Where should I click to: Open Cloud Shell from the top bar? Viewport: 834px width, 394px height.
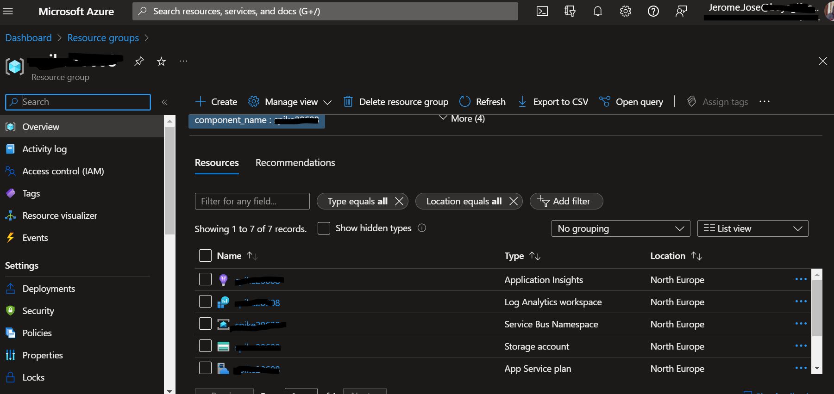(542, 11)
